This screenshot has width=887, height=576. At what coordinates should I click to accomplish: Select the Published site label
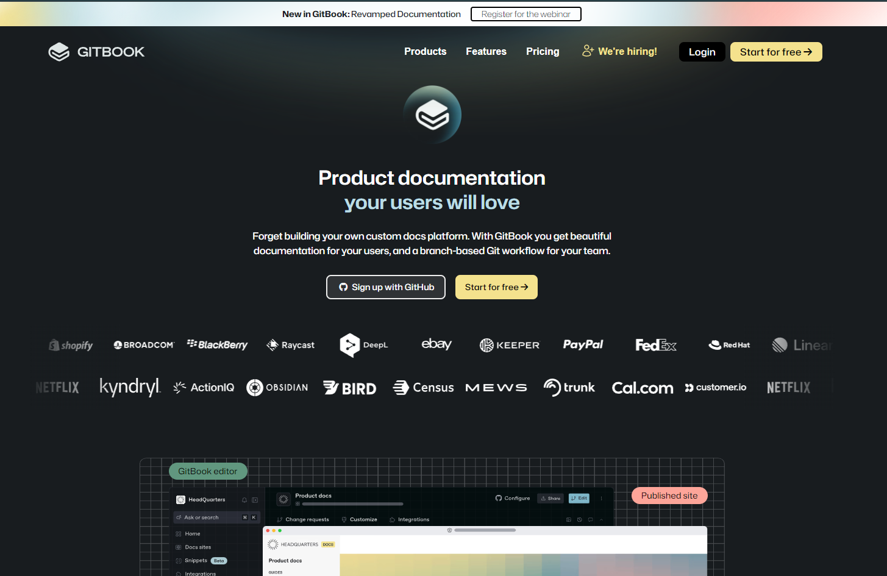click(x=669, y=496)
